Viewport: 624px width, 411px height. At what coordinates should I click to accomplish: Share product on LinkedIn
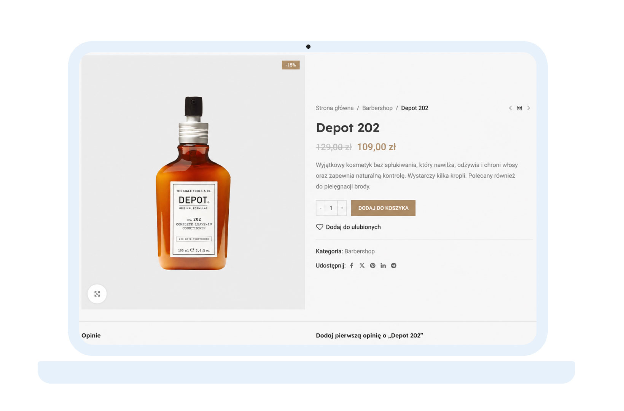[x=383, y=266]
